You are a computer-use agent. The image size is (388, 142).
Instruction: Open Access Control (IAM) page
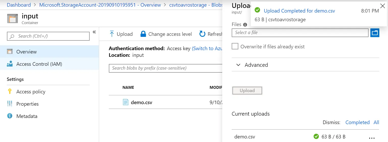pyautogui.click(x=39, y=64)
